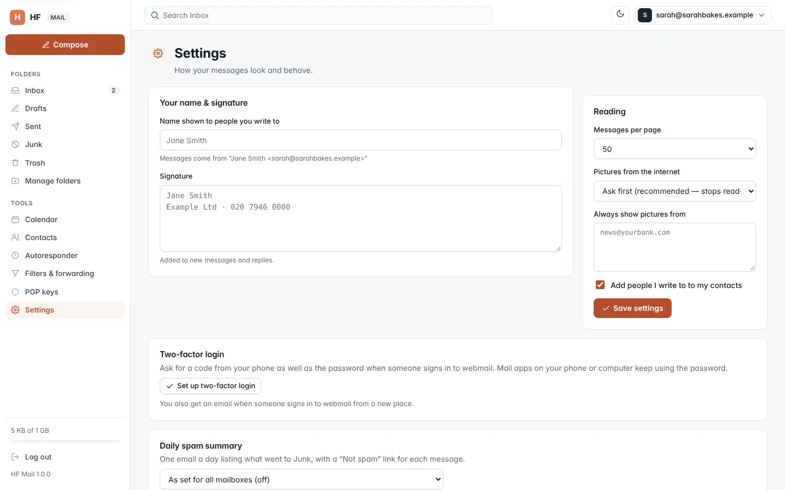Click Set up two-factor login

point(210,386)
